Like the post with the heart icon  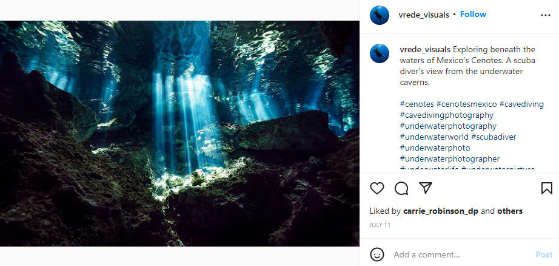[x=377, y=188]
